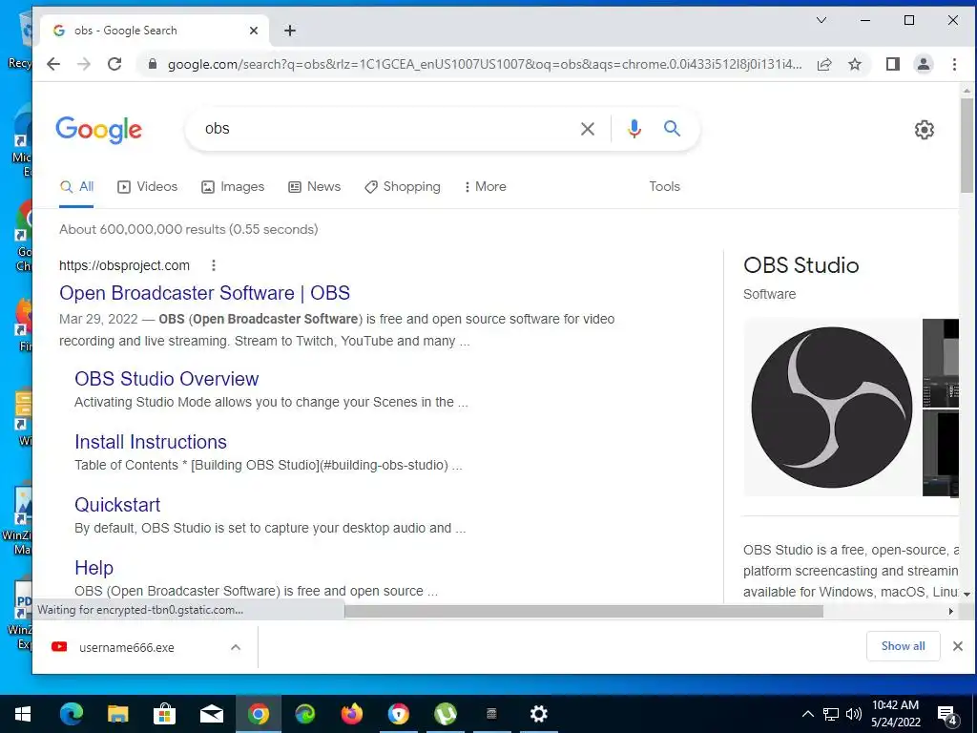Screen dimensions: 977x733
Task: Open the Settings gear in the taskbar
Action: pos(538,714)
